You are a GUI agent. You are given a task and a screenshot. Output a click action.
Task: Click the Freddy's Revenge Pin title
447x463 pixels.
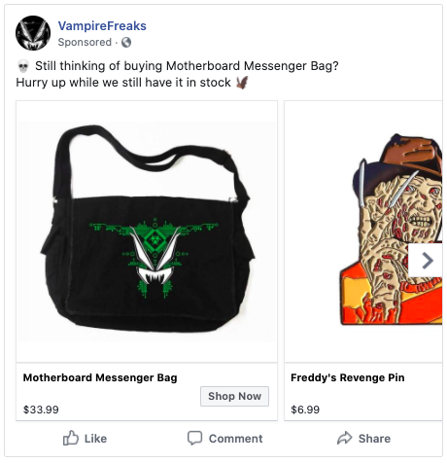point(348,377)
